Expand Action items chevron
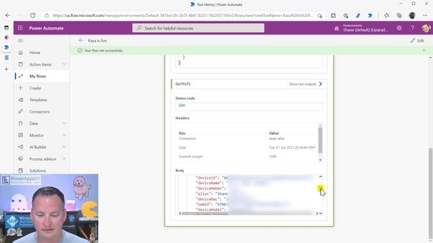This screenshot has width=433, height=243. tap(64, 64)
